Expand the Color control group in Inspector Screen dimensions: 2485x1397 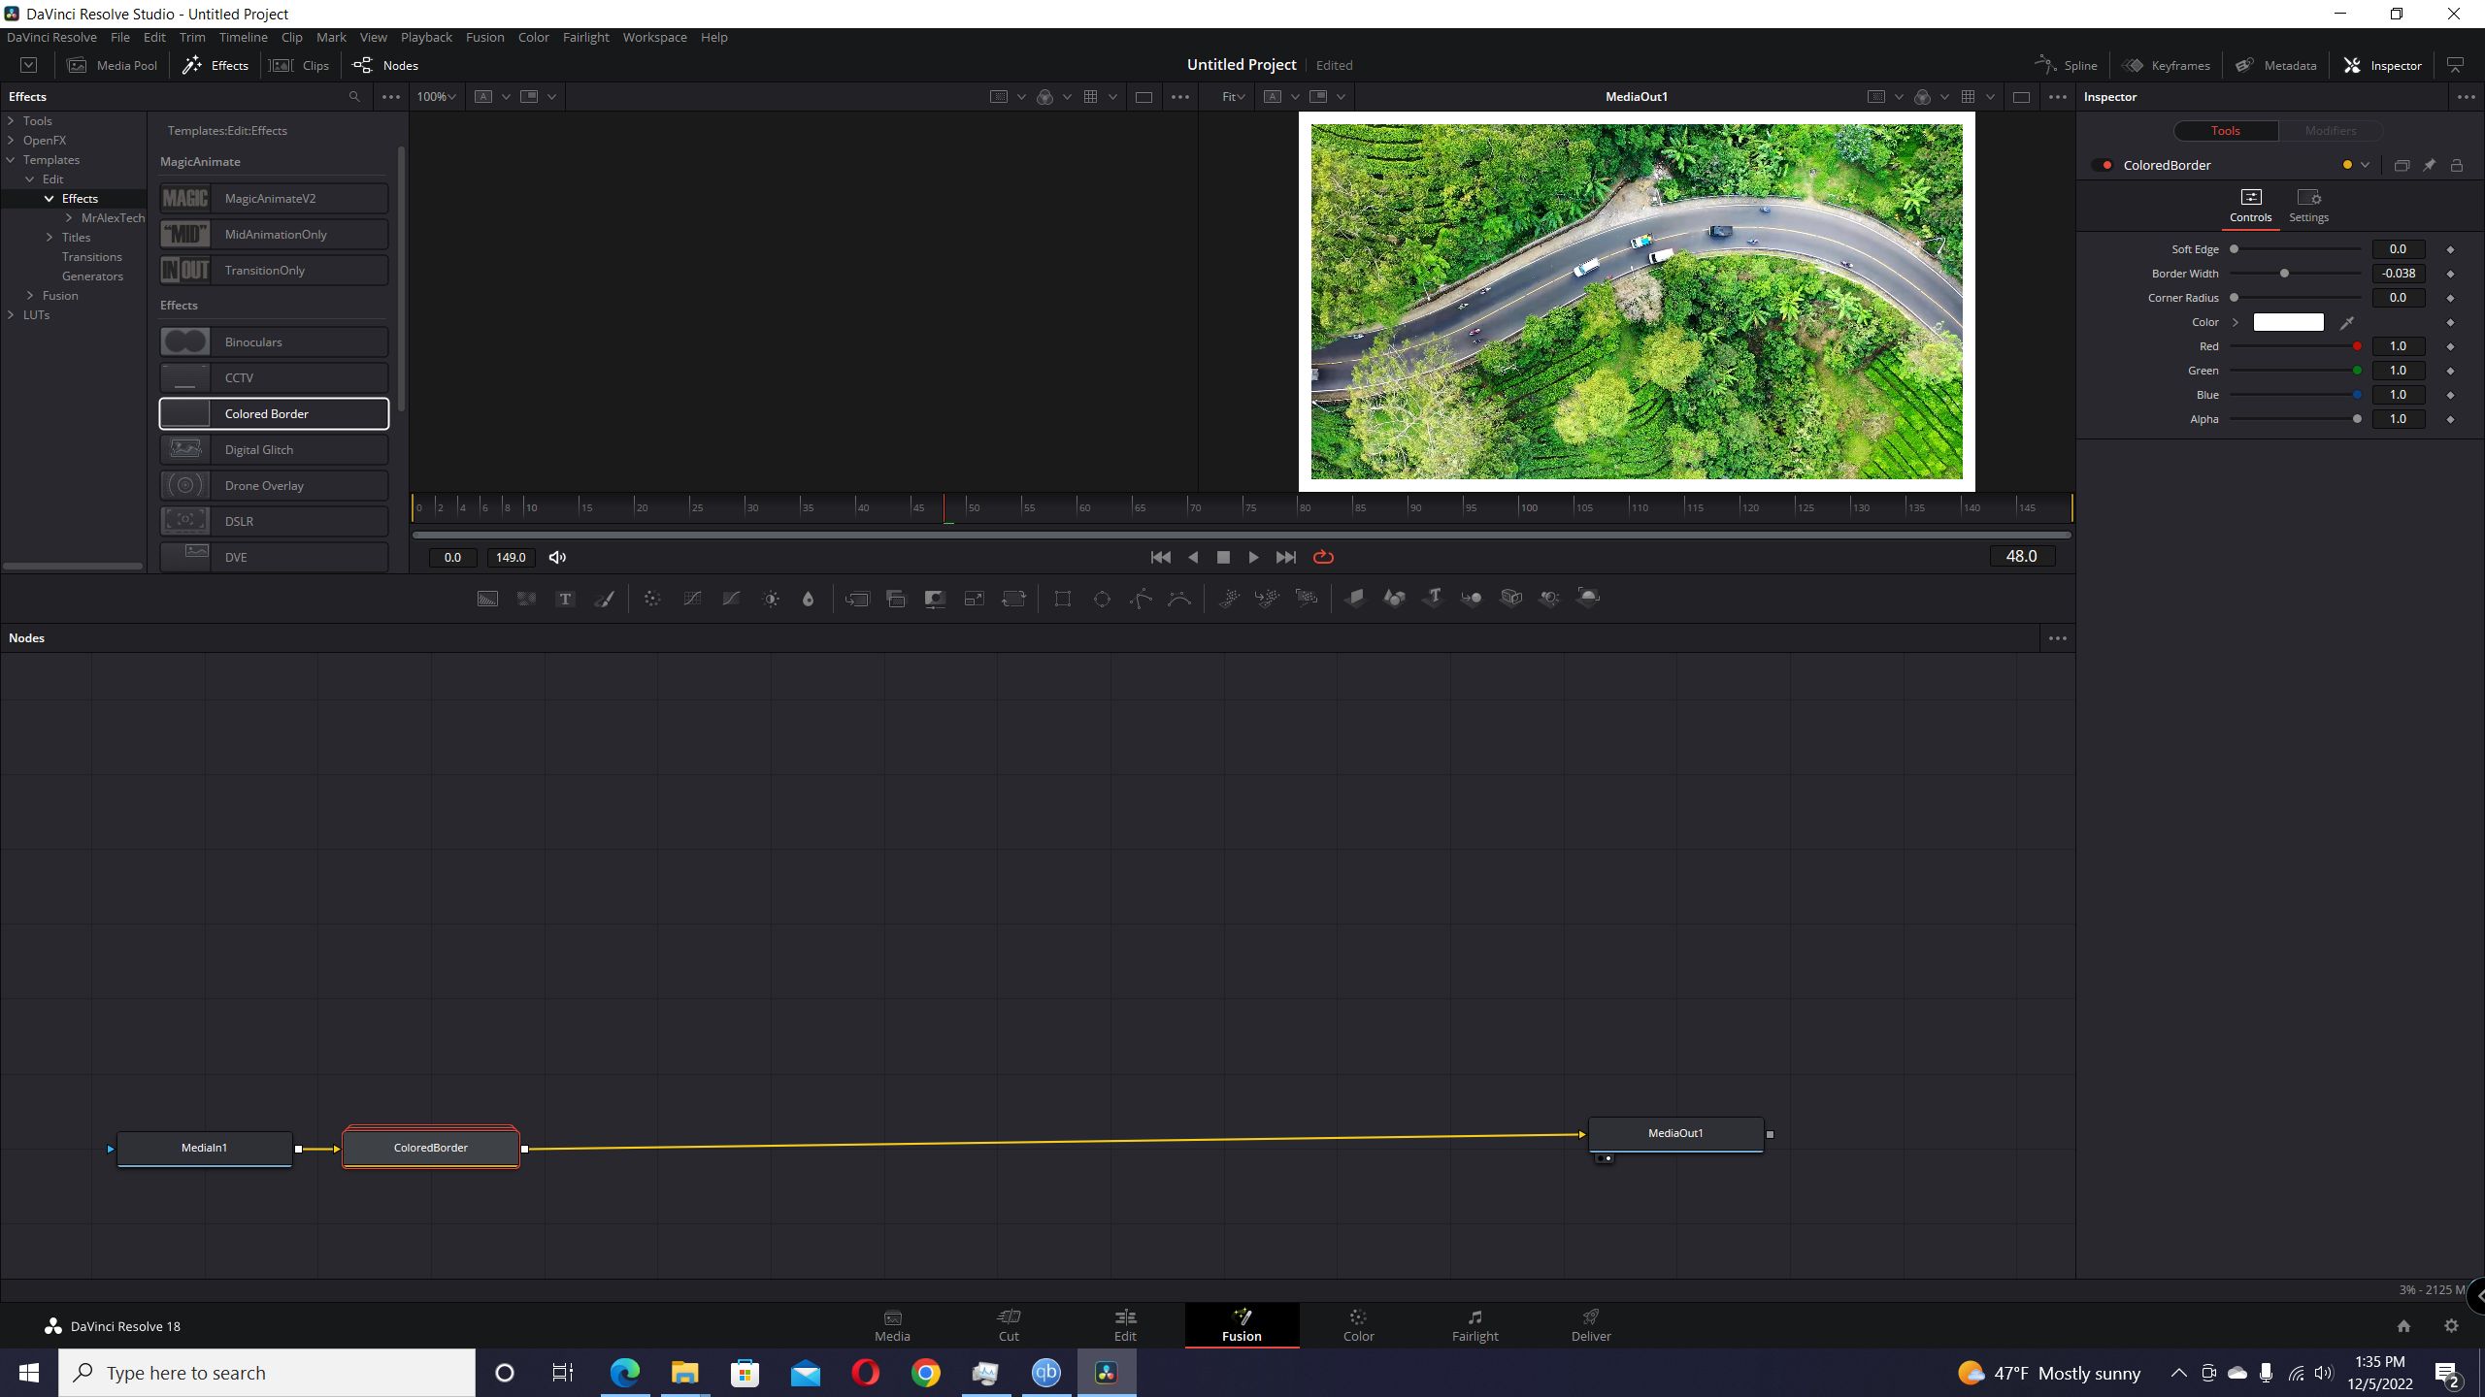coord(2236,322)
